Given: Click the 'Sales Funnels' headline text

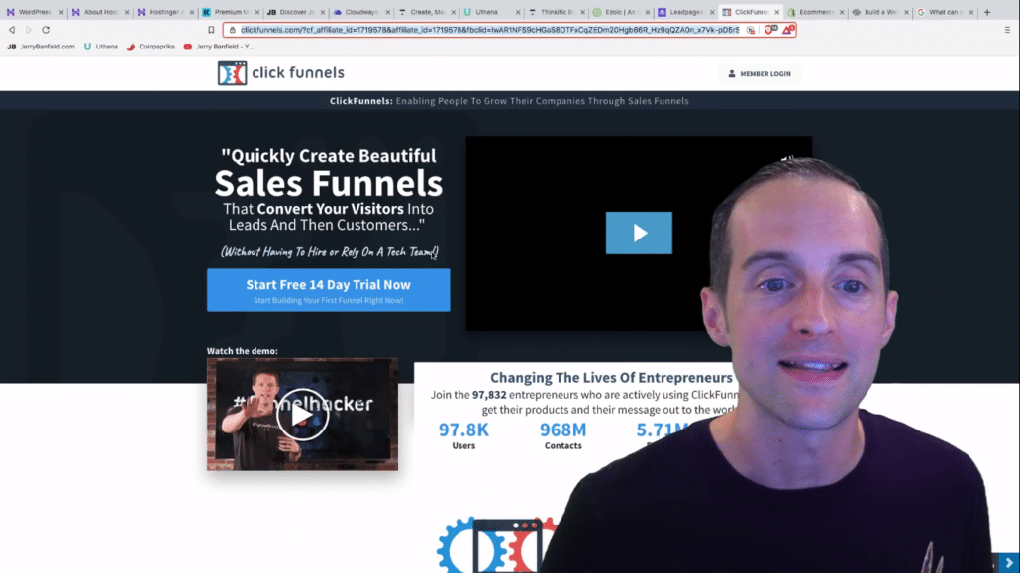Looking at the screenshot, I should point(329,183).
